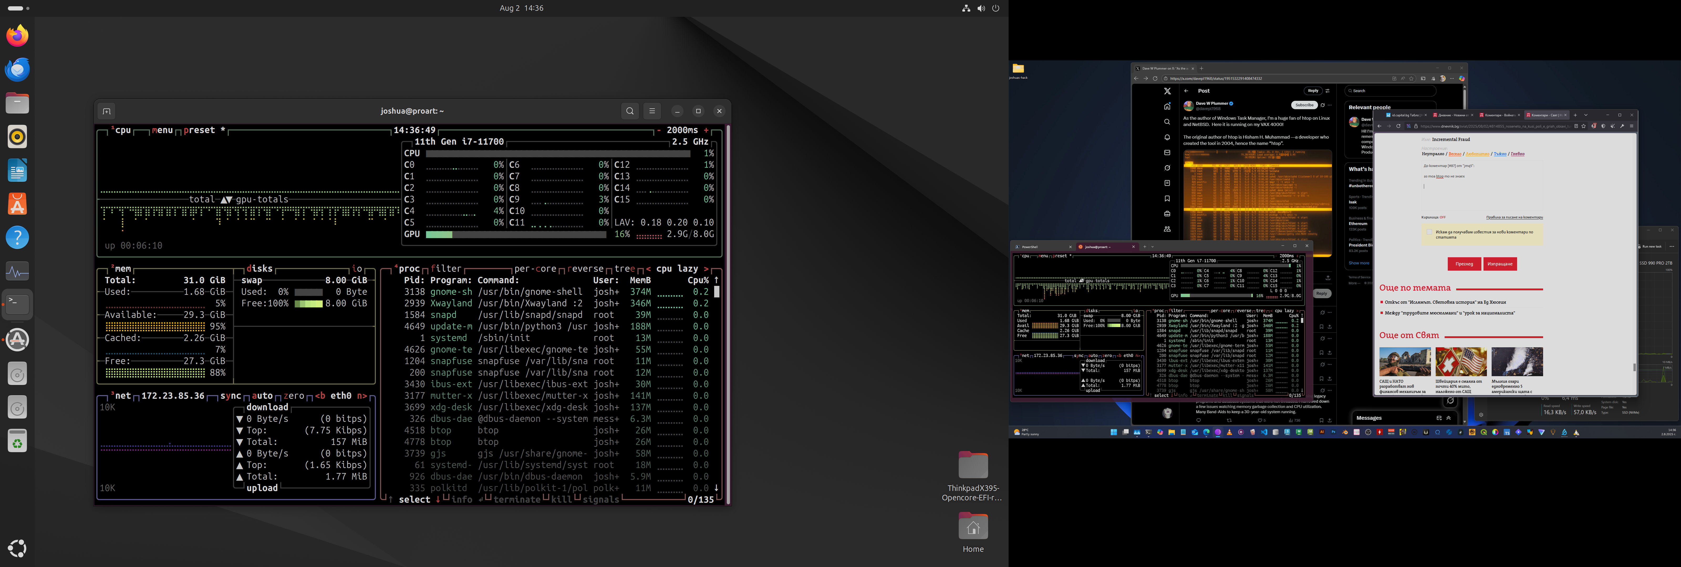Image resolution: width=1681 pixels, height=567 pixels.
Task: Launch LibreOffice Writer from the dock
Action: 18,171
